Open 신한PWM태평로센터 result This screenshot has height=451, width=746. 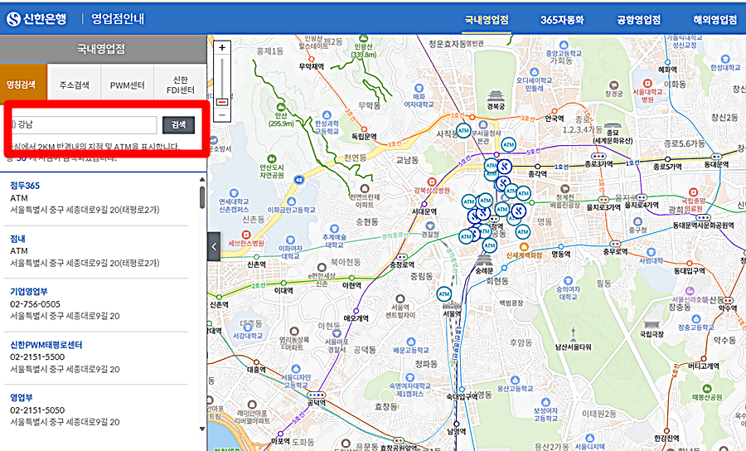[46, 345]
